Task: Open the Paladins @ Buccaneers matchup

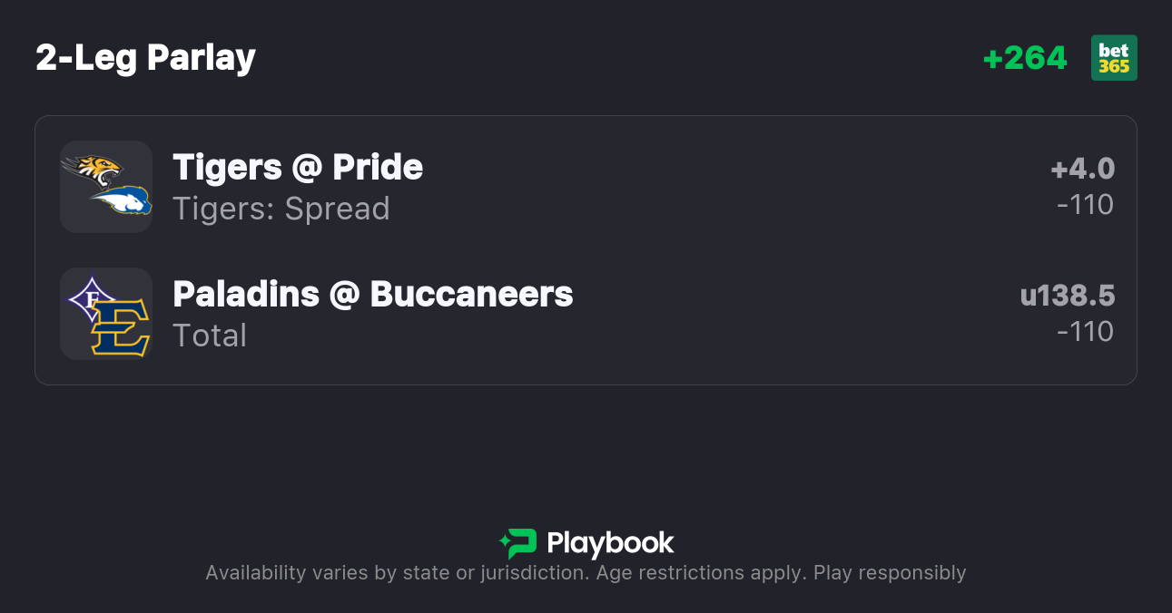Action: [x=373, y=295]
